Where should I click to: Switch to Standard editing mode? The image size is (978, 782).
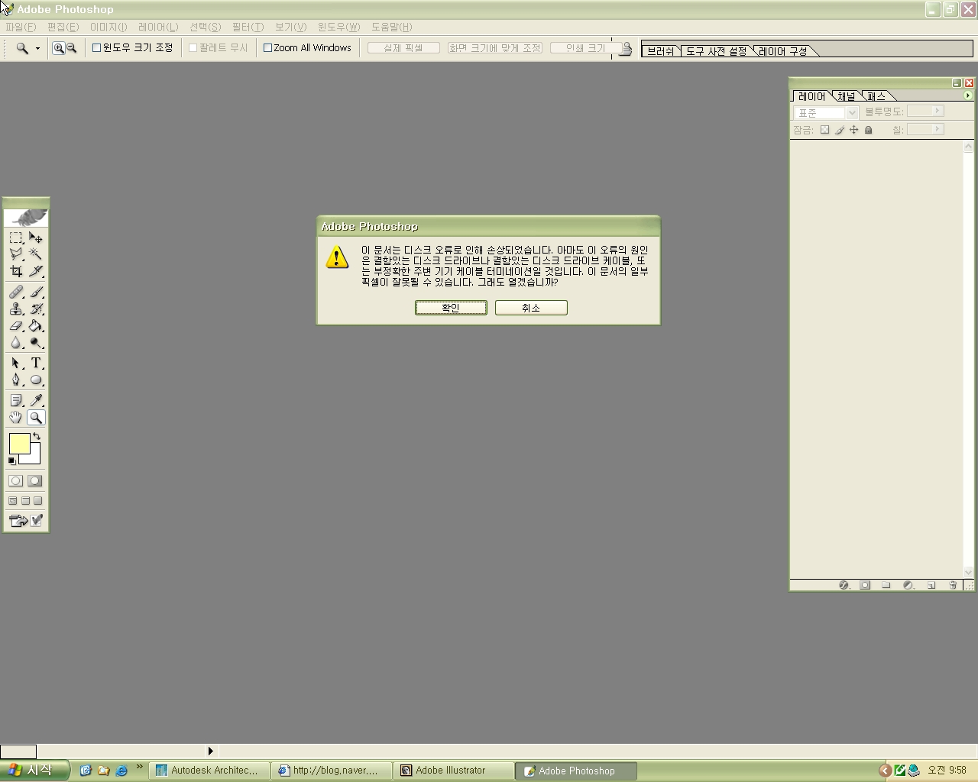(x=16, y=481)
